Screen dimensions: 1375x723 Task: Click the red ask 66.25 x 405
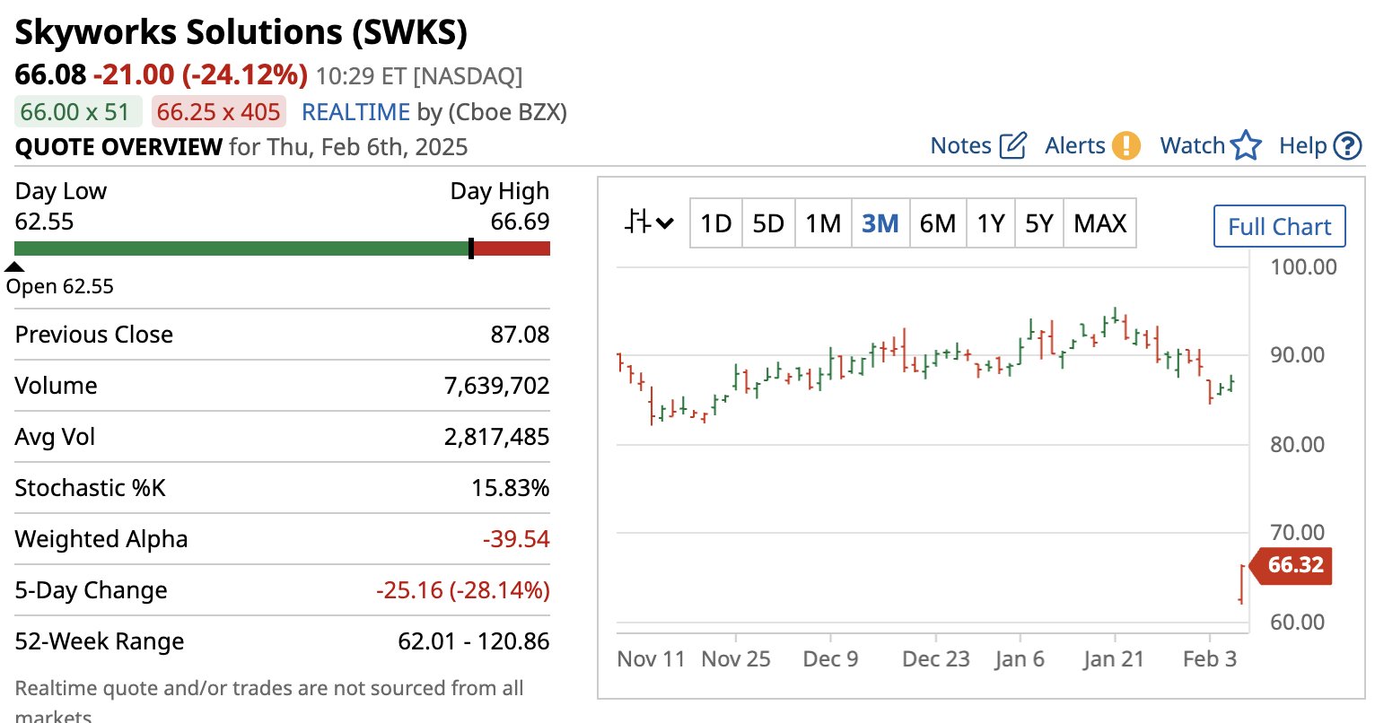tap(218, 112)
